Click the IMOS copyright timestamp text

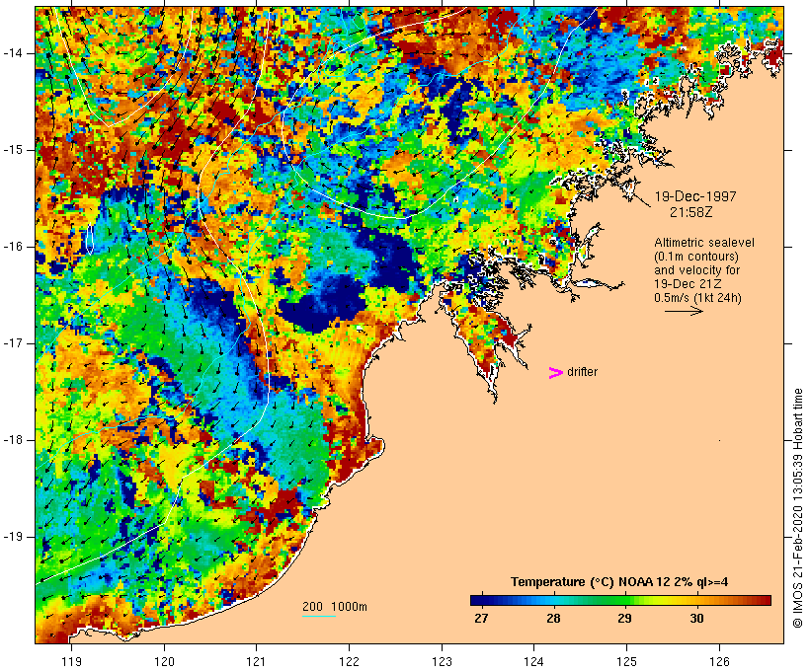click(x=798, y=508)
